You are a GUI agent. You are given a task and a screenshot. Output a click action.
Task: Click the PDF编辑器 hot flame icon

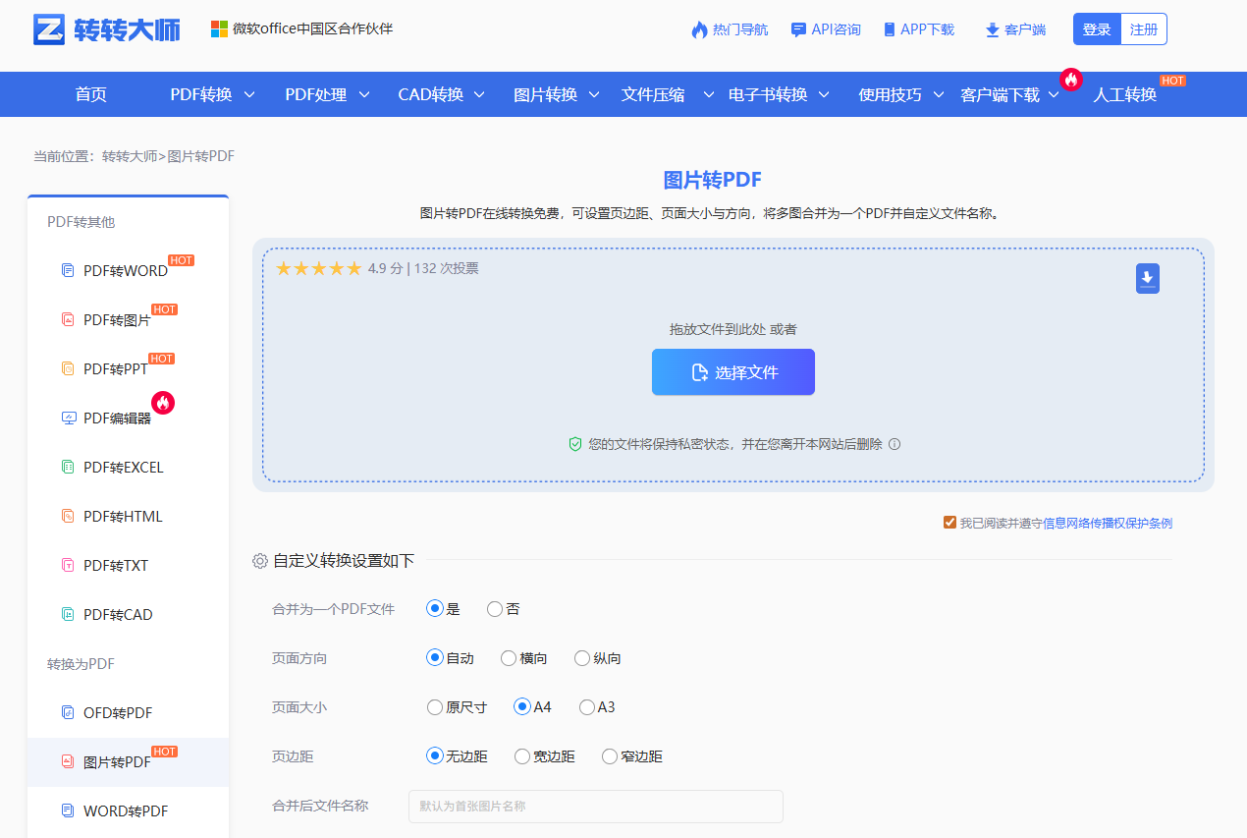coord(163,403)
